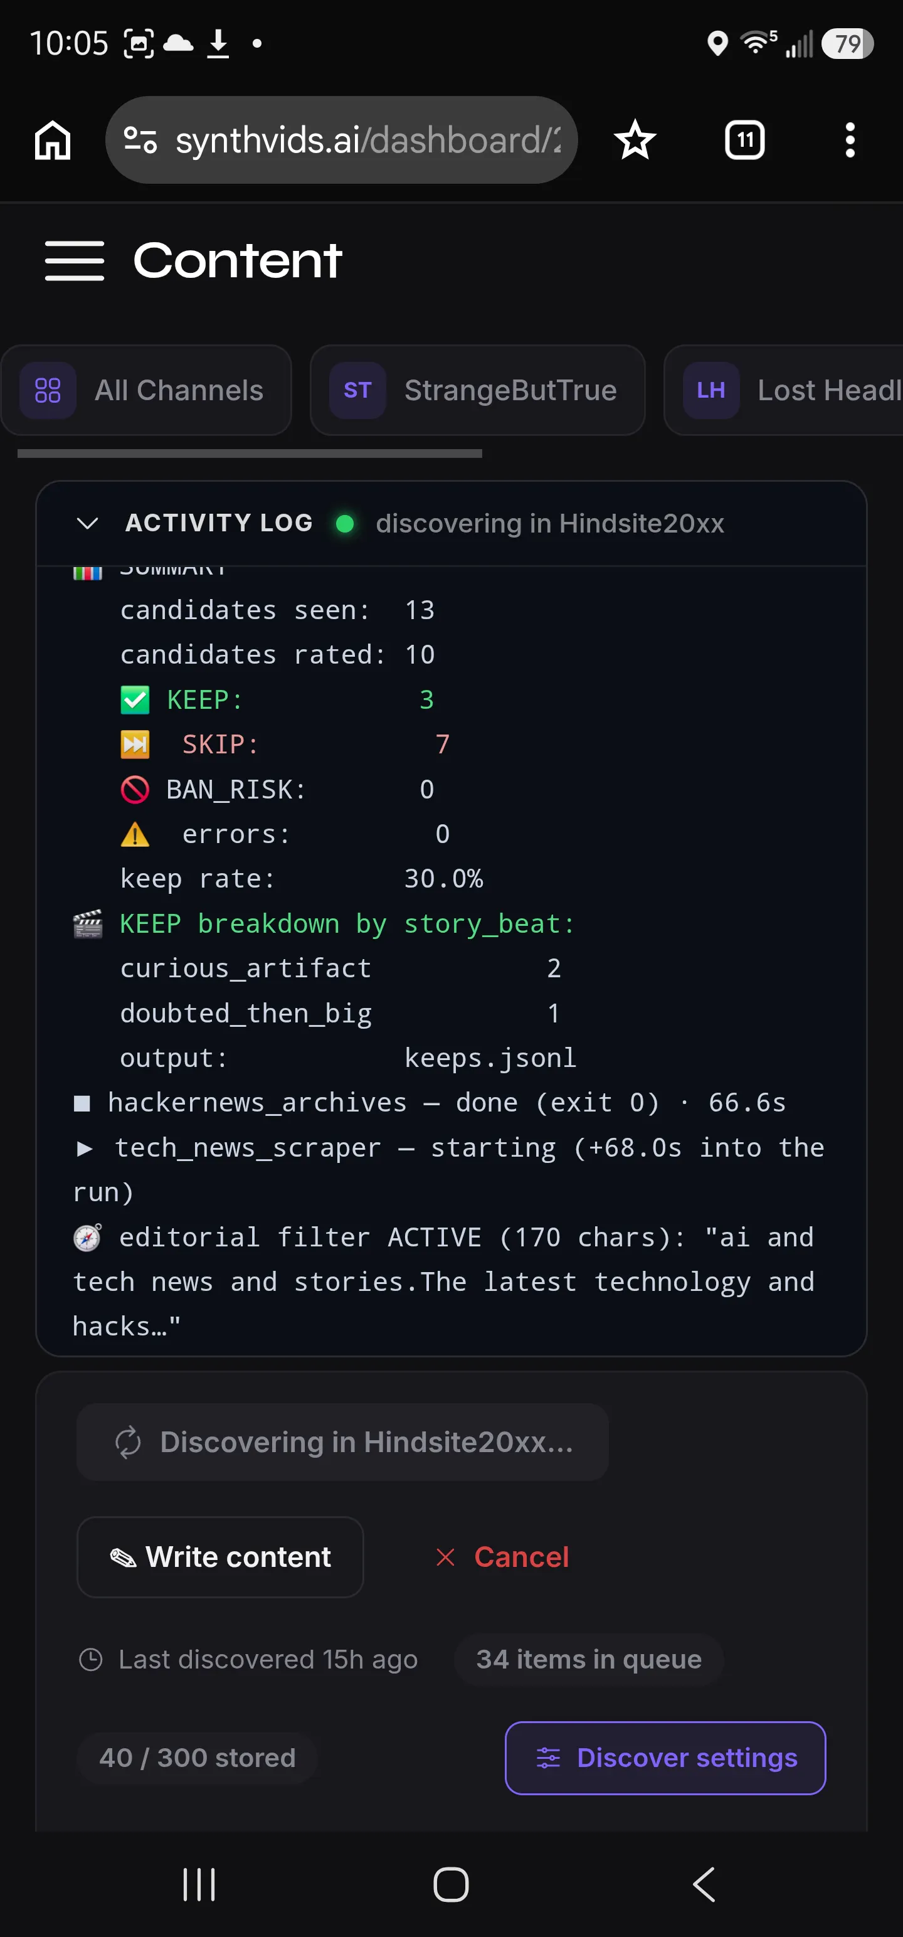903x1937 pixels.
Task: Click the green checkmark KEEP icon
Action: [x=135, y=700]
